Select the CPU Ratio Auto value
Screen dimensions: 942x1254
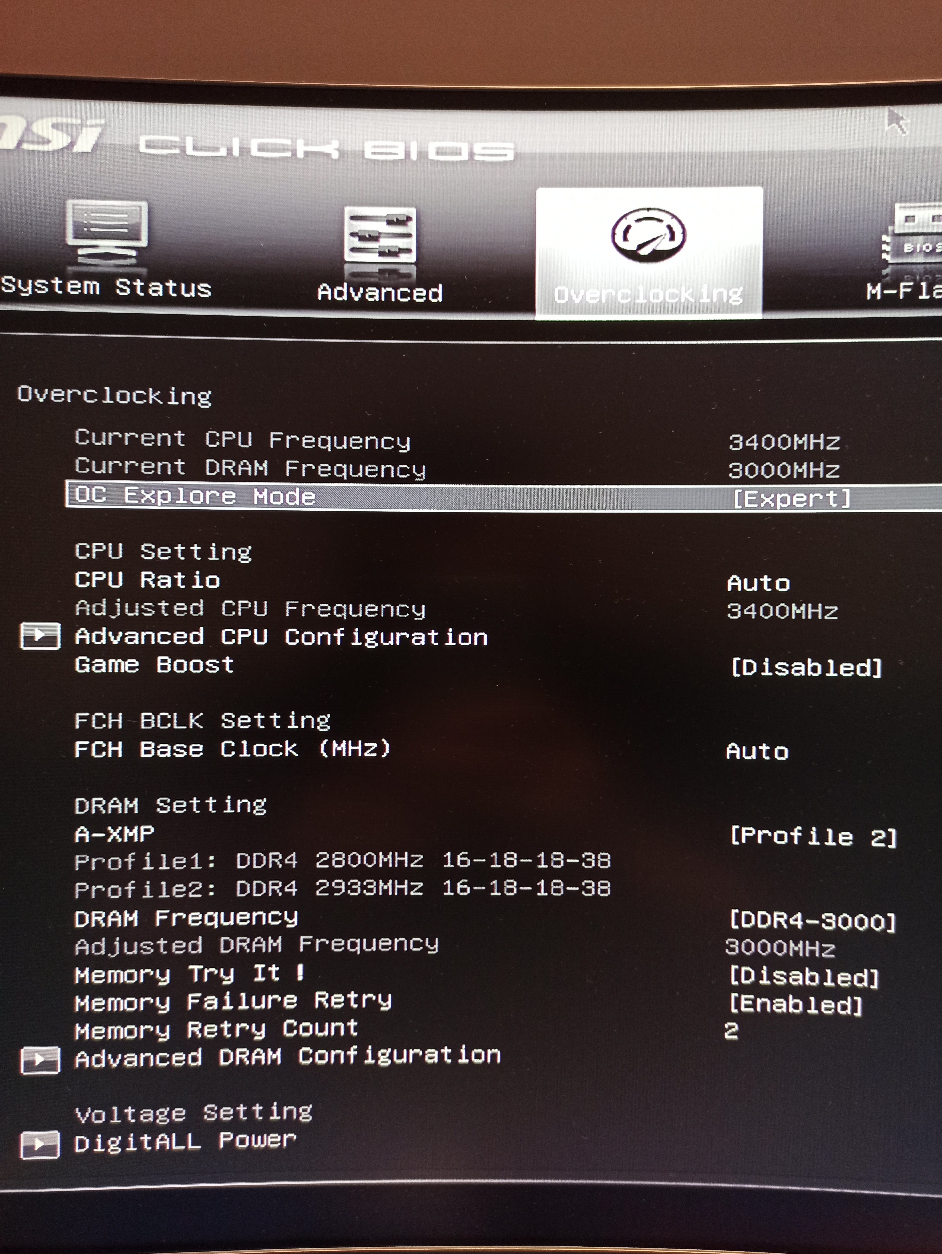758,583
